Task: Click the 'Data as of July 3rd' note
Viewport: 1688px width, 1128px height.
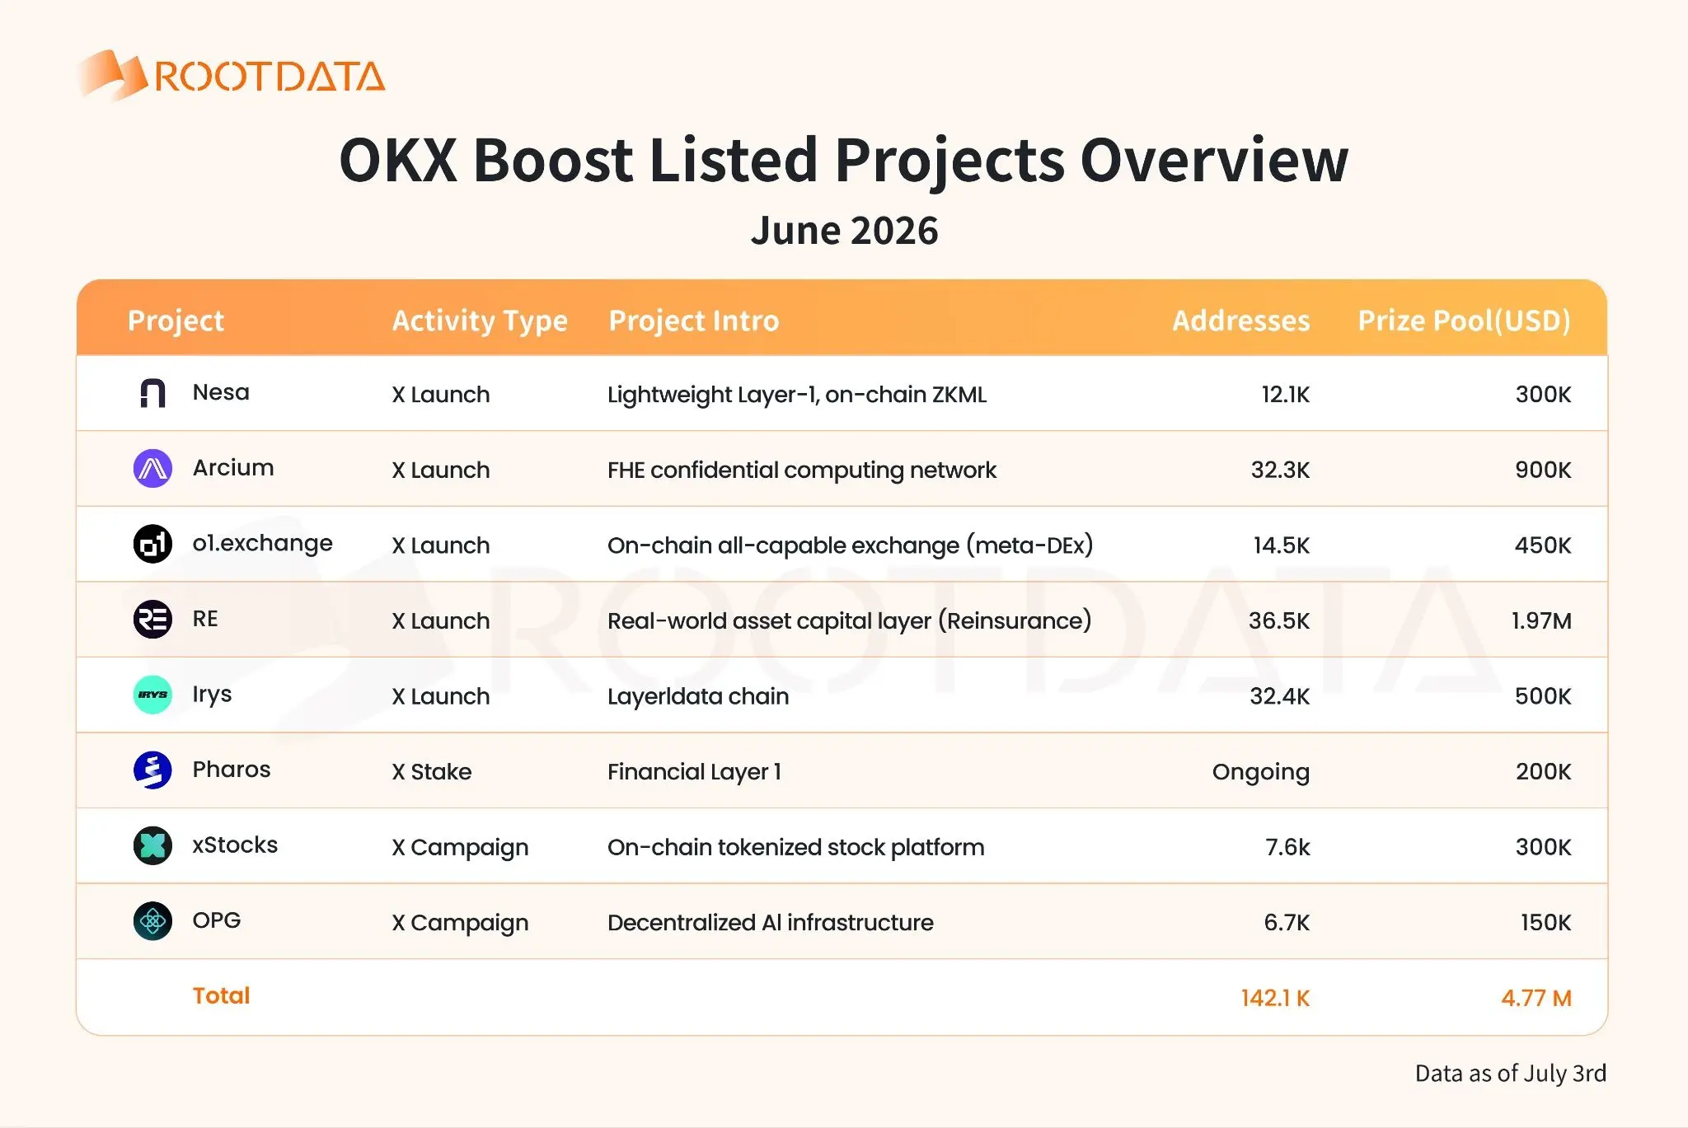Action: coord(1511,1074)
